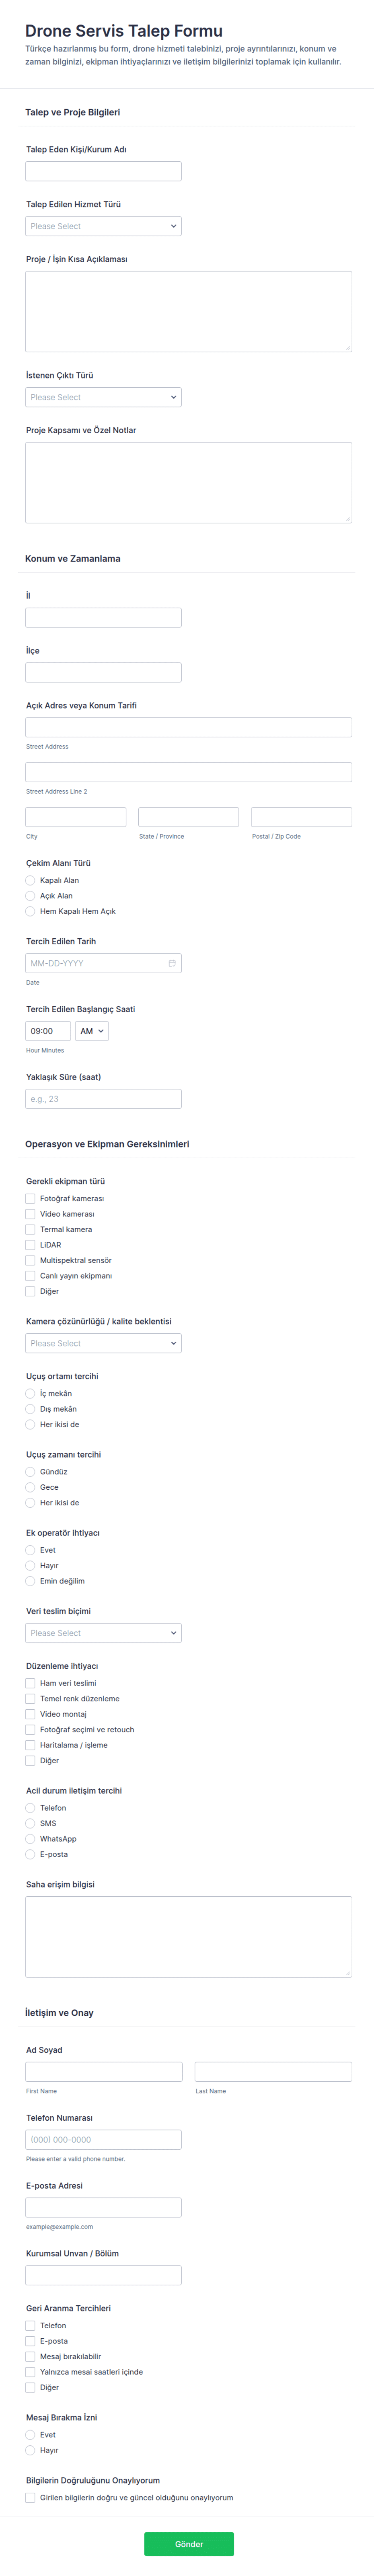Confirm the information accuracy checkbox
374x2576 pixels.
[x=30, y=2497]
